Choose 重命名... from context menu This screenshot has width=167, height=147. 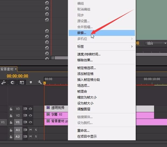click(x=102, y=131)
